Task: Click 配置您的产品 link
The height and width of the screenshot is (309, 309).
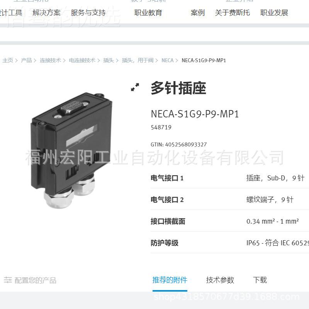Action: [36, 280]
